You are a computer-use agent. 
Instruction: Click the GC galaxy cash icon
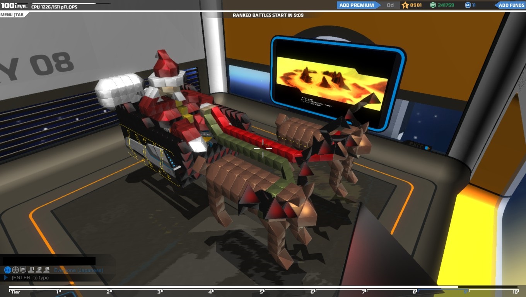tap(468, 5)
